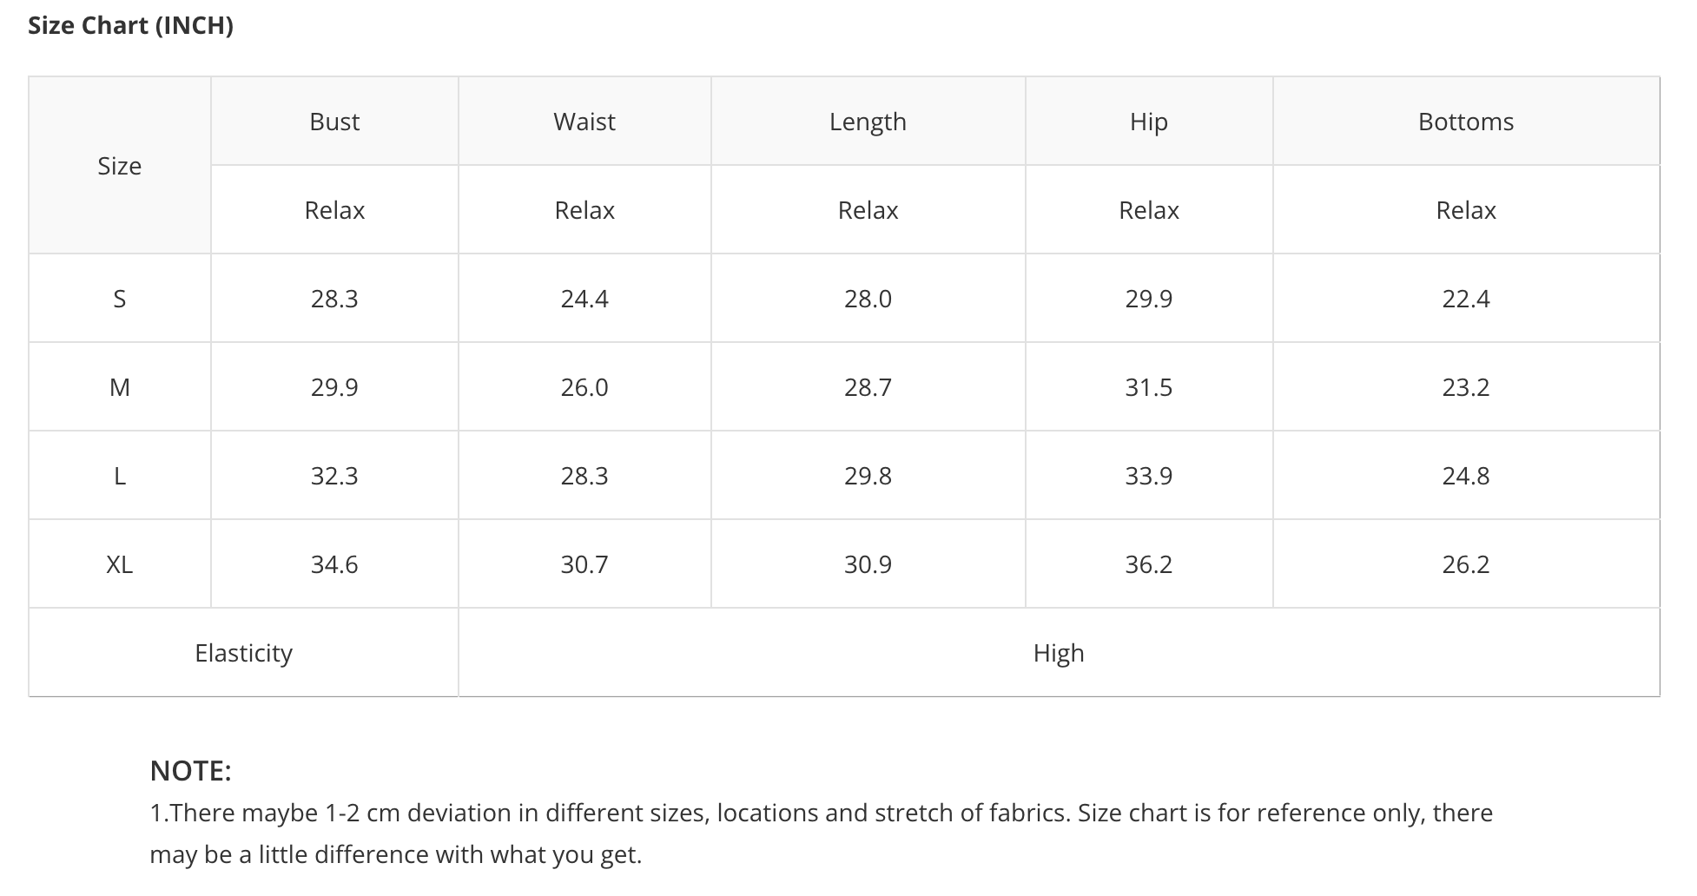Click the S bottoms value 22.4

point(1466,299)
